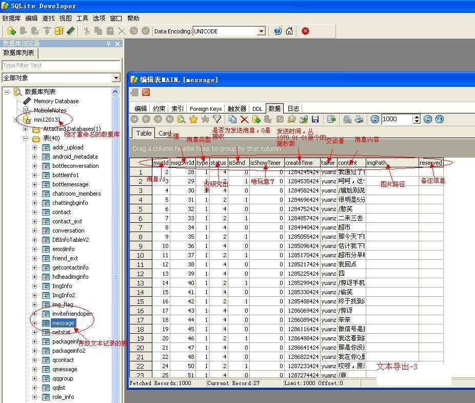Image resolution: width=475 pixels, height=403 pixels.
Task: Select the Table view tab
Action: point(144,133)
